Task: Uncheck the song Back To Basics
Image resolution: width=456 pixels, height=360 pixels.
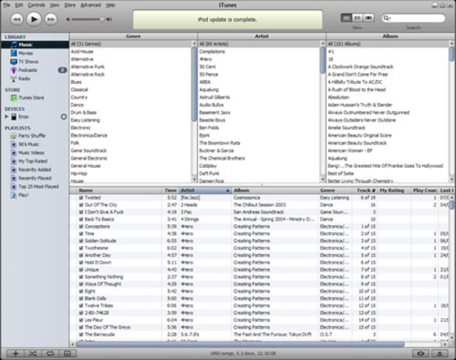Action: (x=81, y=219)
